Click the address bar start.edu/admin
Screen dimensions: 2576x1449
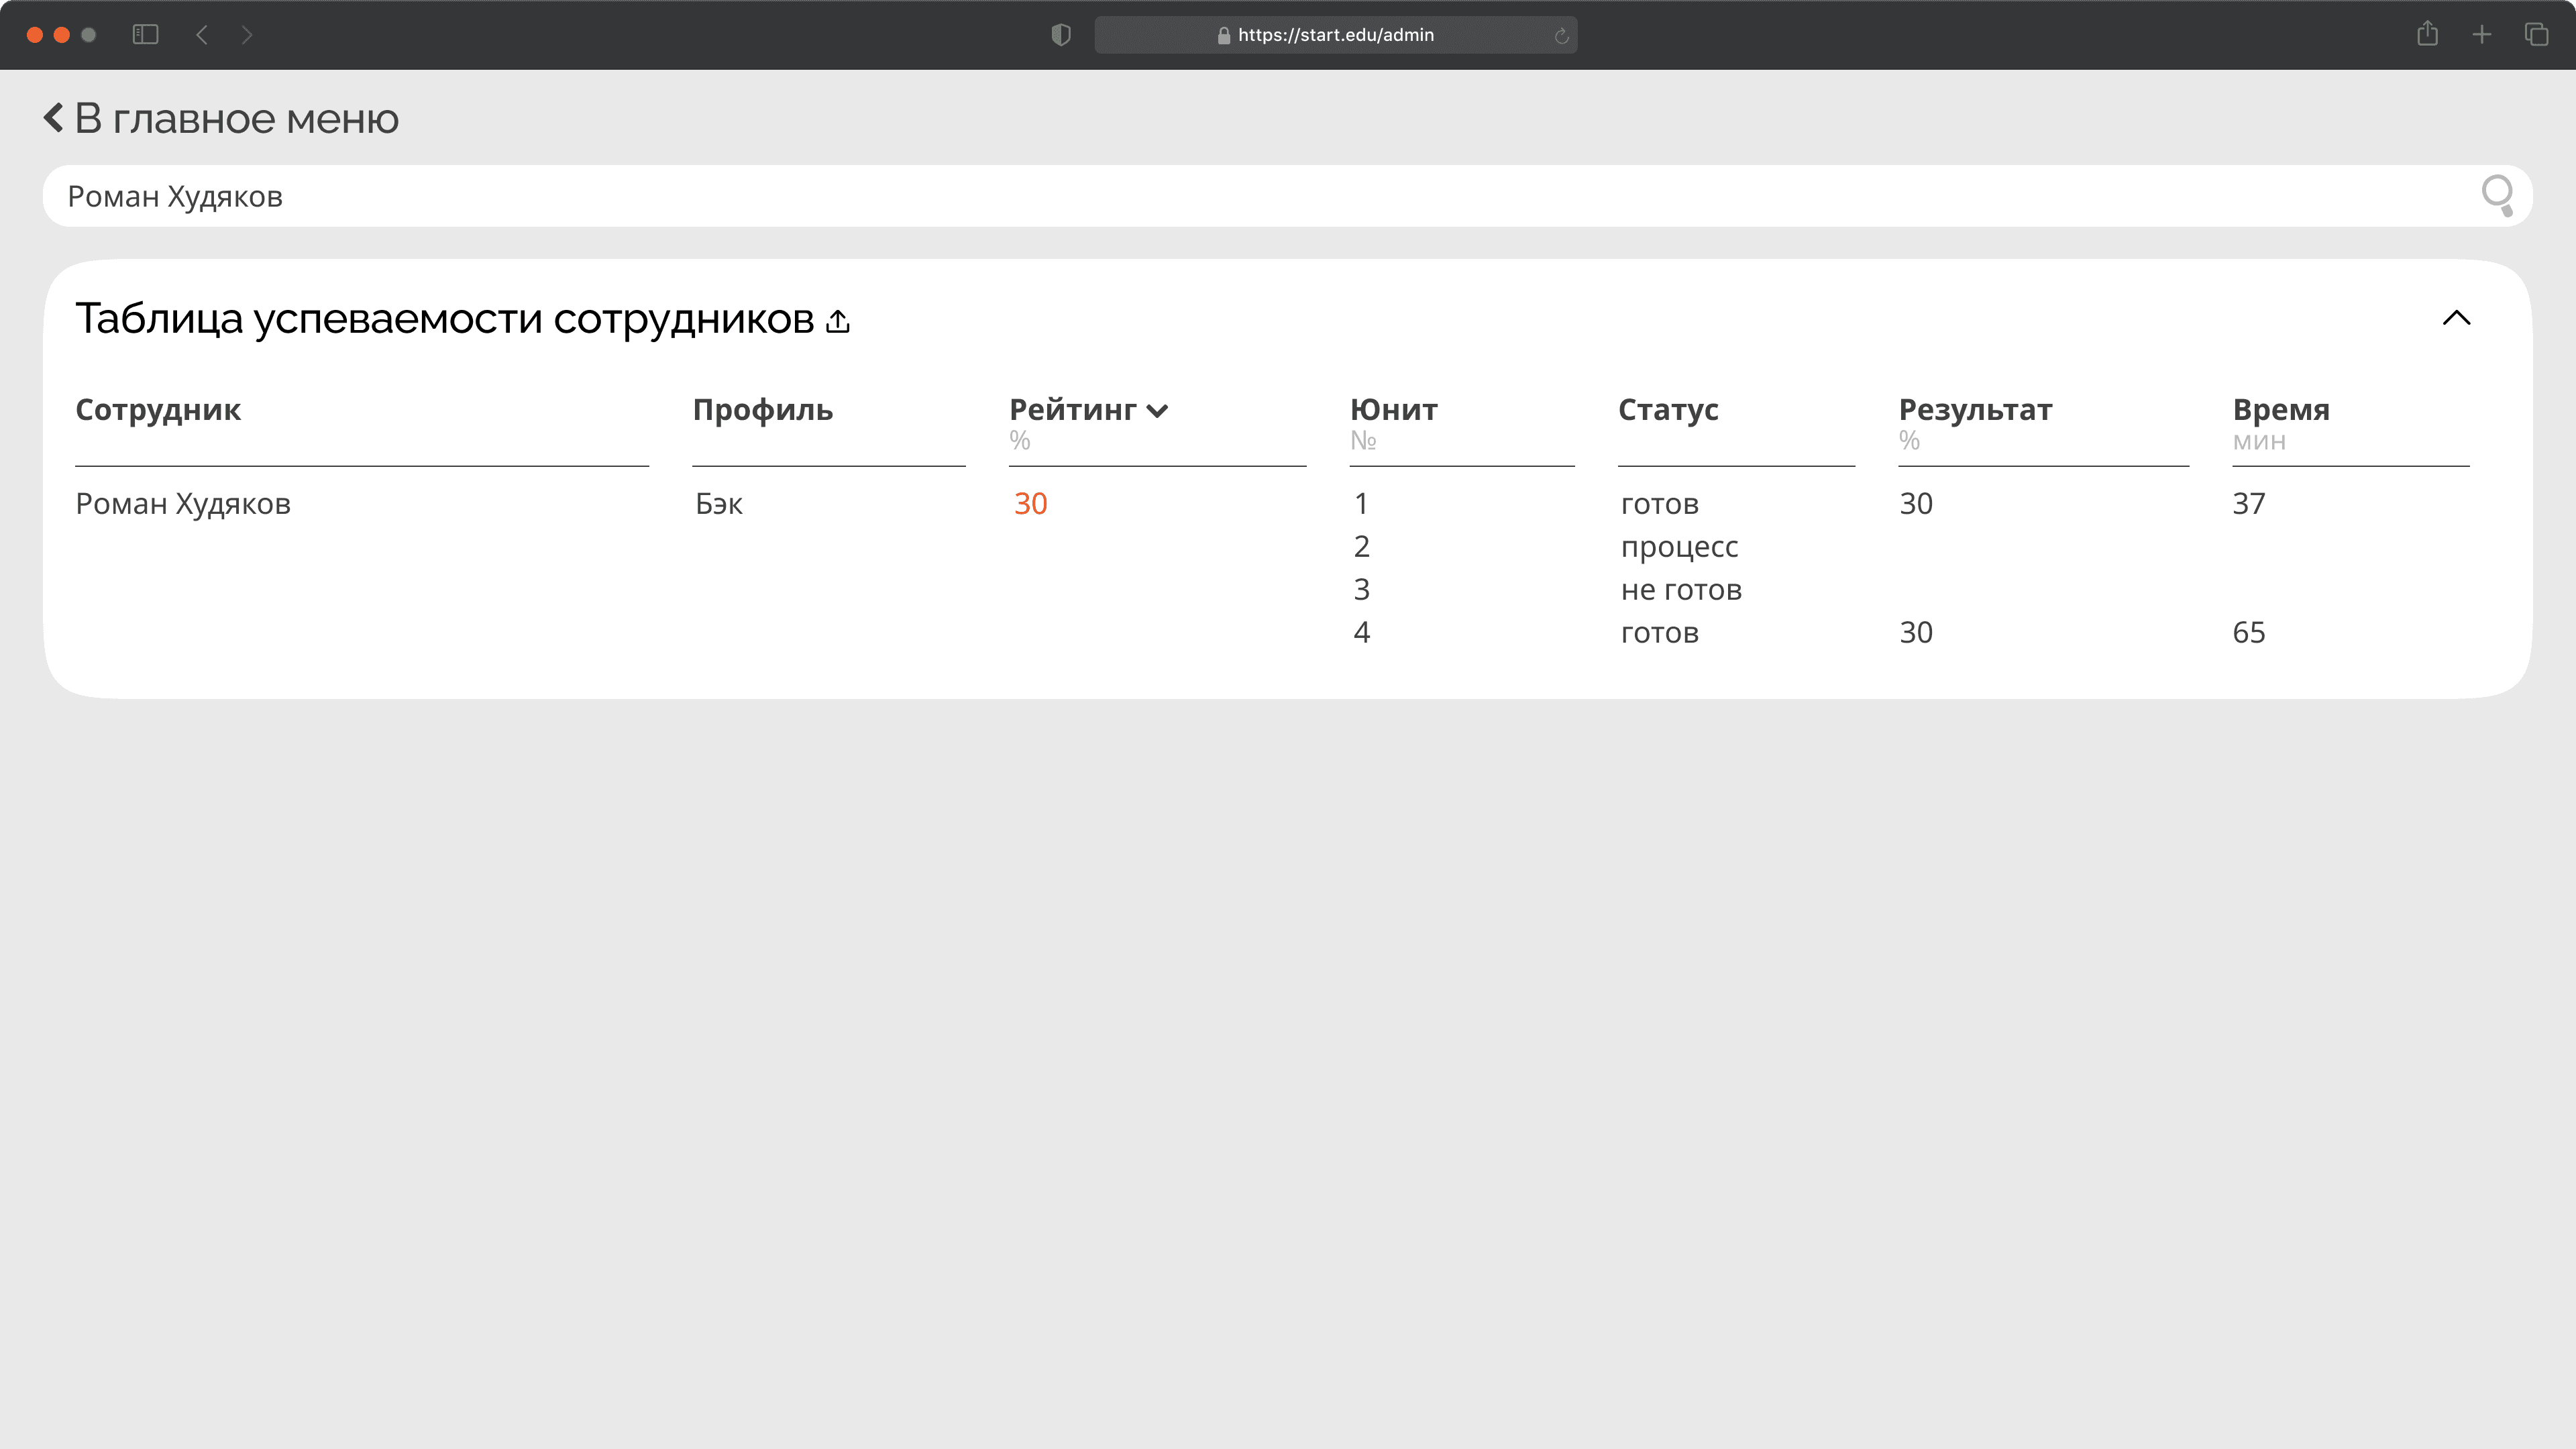(x=1335, y=35)
